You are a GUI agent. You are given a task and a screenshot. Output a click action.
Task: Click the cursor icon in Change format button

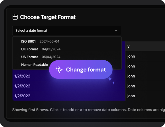coord(59,69)
